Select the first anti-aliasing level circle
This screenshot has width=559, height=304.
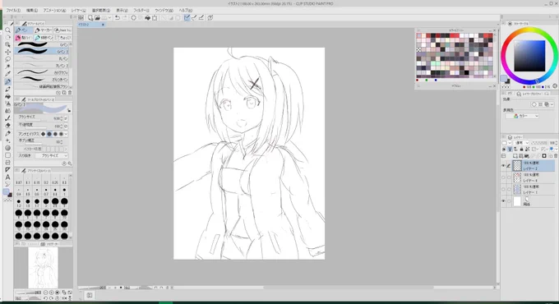[x=43, y=134]
